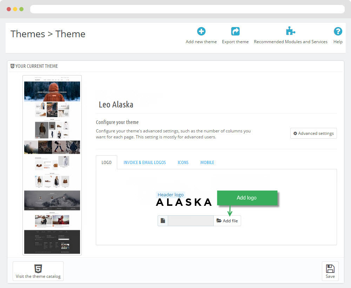The width and height of the screenshot is (351, 288).
Task: Switch to the MOBILE tab
Action: point(207,162)
